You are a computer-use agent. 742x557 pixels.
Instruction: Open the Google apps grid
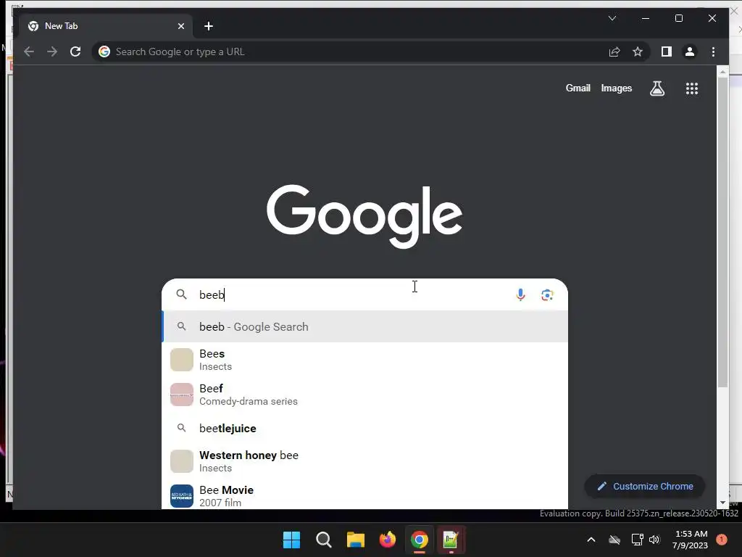[x=692, y=88]
